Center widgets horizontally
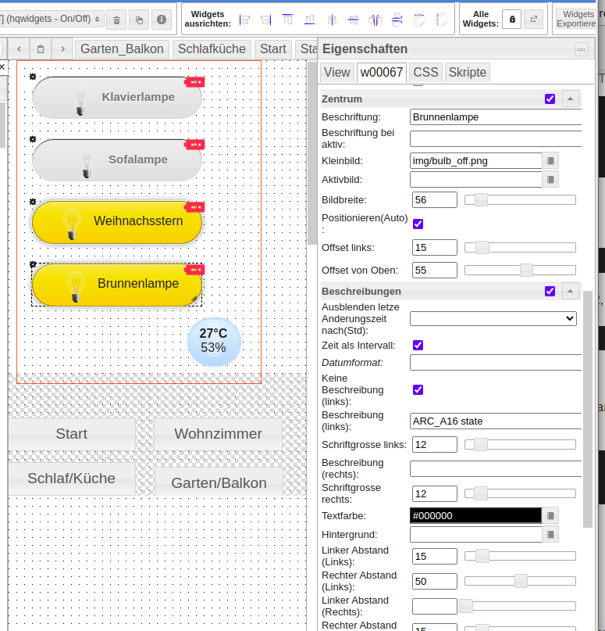The width and height of the screenshot is (605, 631). tap(354, 20)
